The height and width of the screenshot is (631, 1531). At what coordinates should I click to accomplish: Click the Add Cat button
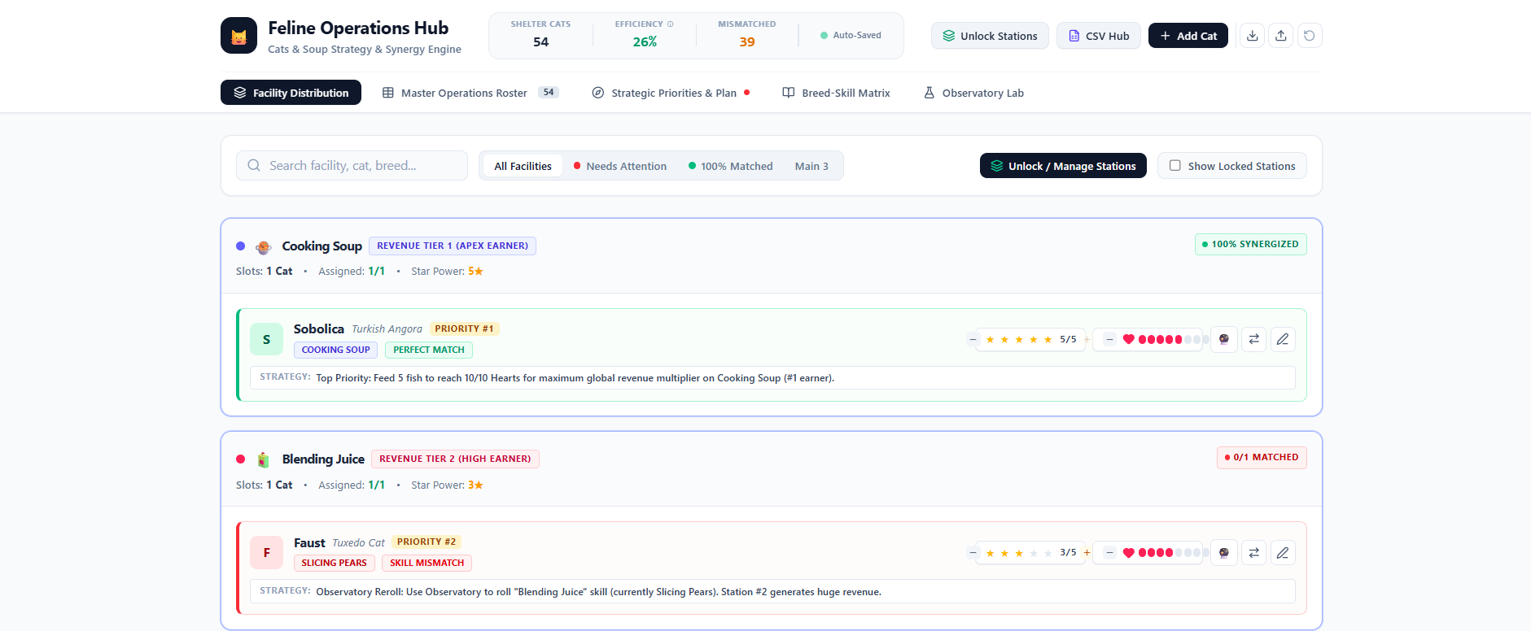point(1188,36)
